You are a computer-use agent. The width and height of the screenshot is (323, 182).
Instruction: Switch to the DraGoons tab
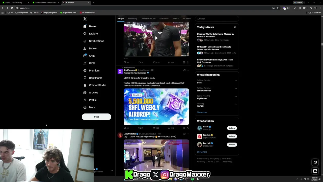click(164, 18)
